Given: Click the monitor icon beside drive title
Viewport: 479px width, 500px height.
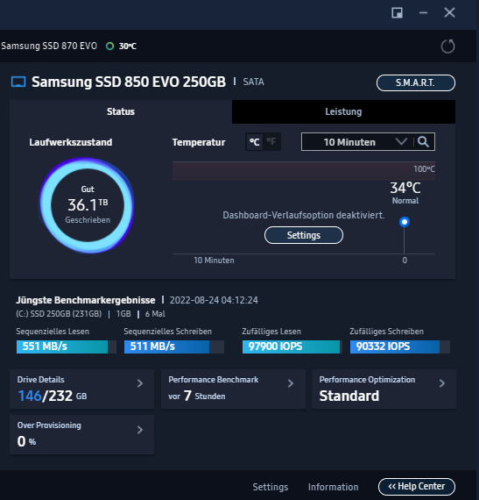Looking at the screenshot, I should click(18, 82).
